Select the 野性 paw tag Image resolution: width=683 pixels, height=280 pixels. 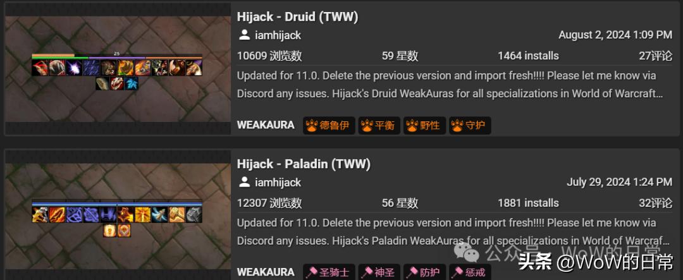(x=424, y=126)
